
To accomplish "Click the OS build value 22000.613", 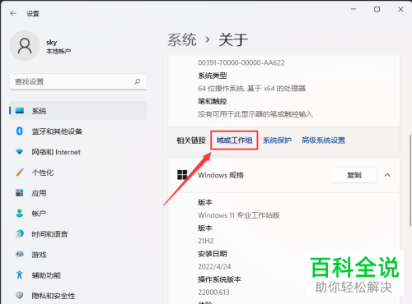I will coord(213,292).
